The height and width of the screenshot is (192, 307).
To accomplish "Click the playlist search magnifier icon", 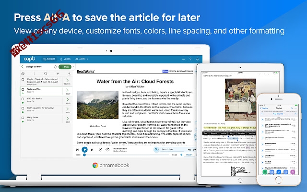I will click(46, 73).
